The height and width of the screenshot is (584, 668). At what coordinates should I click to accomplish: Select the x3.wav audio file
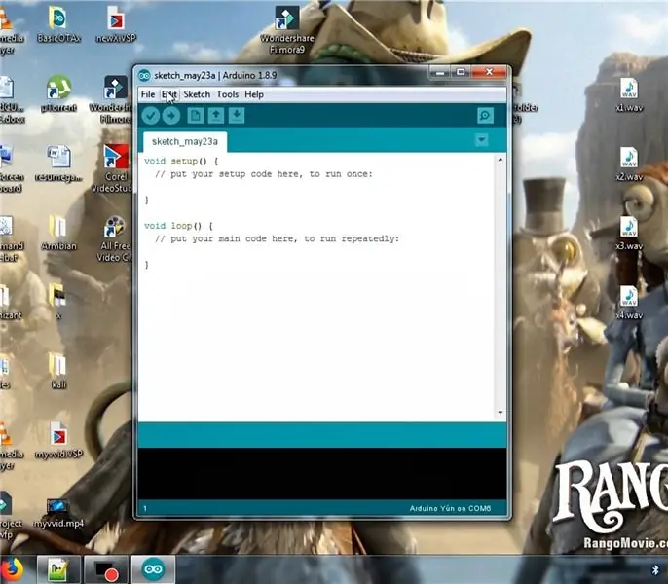(x=629, y=234)
